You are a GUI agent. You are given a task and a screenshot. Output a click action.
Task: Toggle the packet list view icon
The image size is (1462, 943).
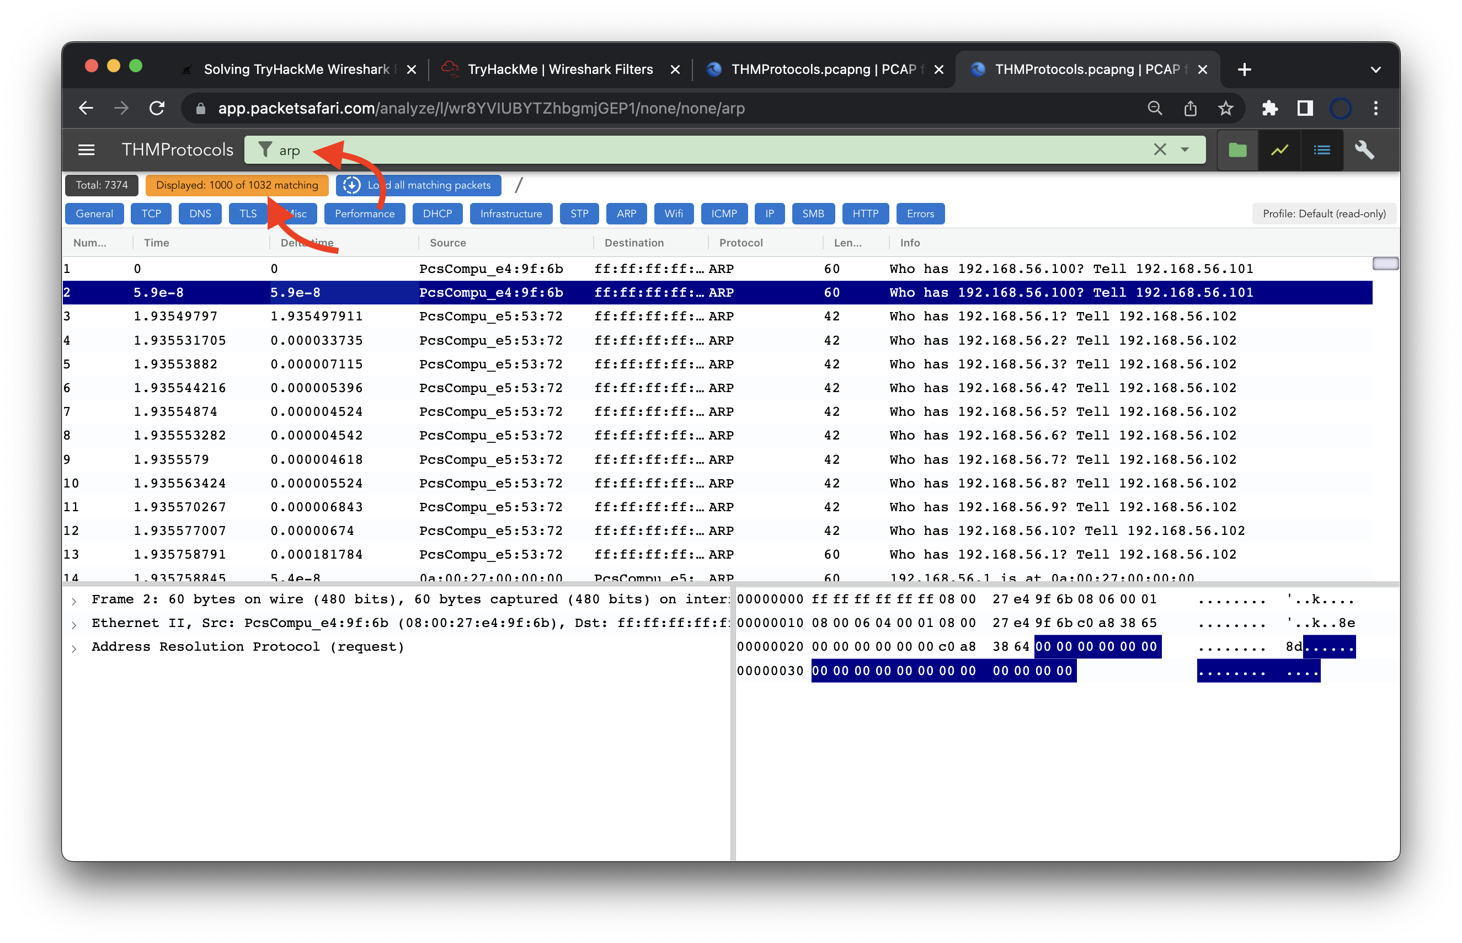[x=1322, y=149]
